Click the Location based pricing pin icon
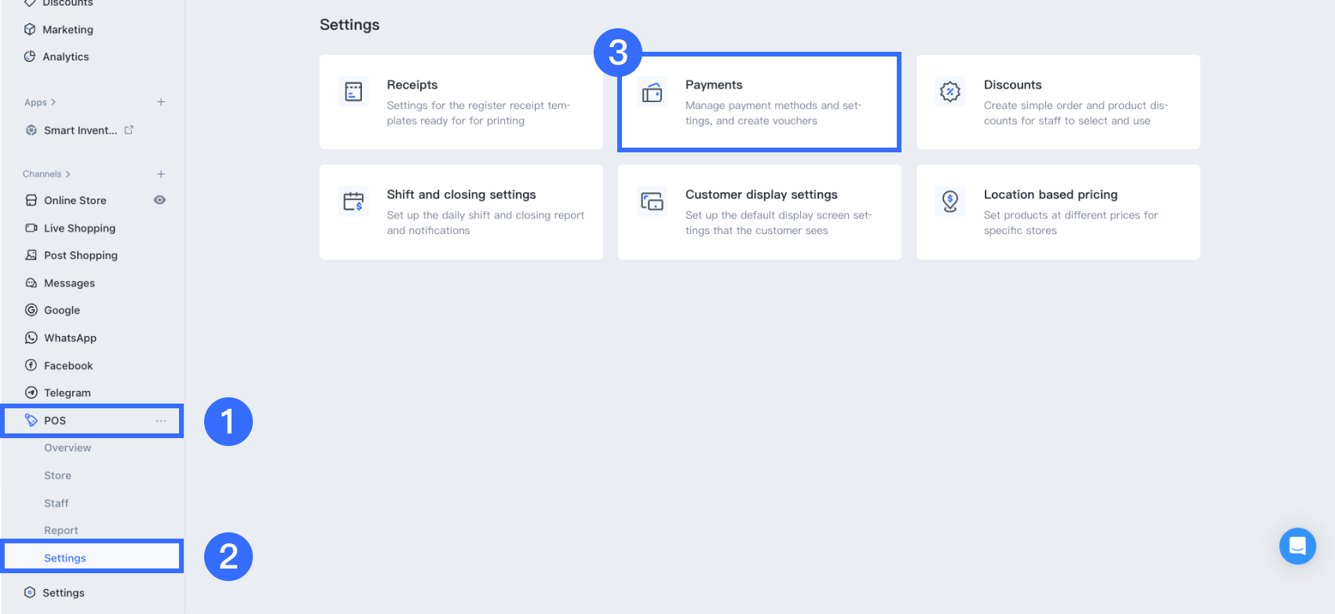The image size is (1335, 614). tap(950, 202)
